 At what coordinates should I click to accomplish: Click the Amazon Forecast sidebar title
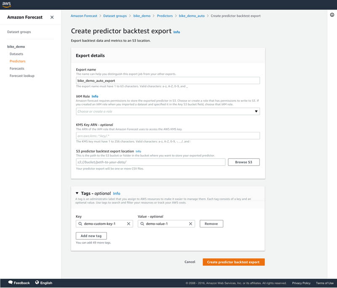25,17
